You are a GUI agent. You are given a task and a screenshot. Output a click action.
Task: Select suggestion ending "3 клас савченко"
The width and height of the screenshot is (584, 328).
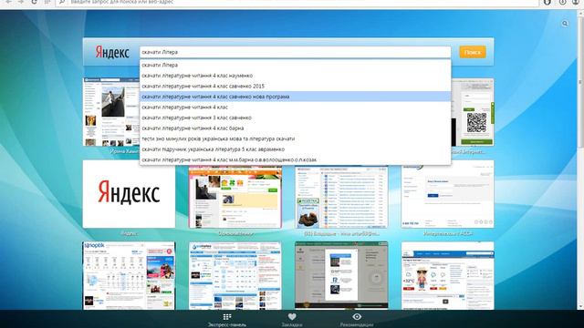pyautogui.click(x=295, y=118)
